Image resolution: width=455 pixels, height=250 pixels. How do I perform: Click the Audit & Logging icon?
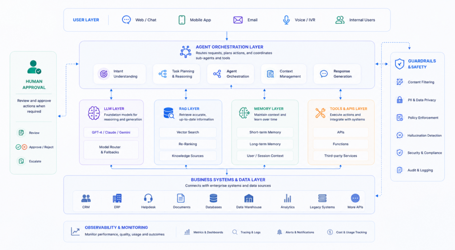[x=399, y=170]
